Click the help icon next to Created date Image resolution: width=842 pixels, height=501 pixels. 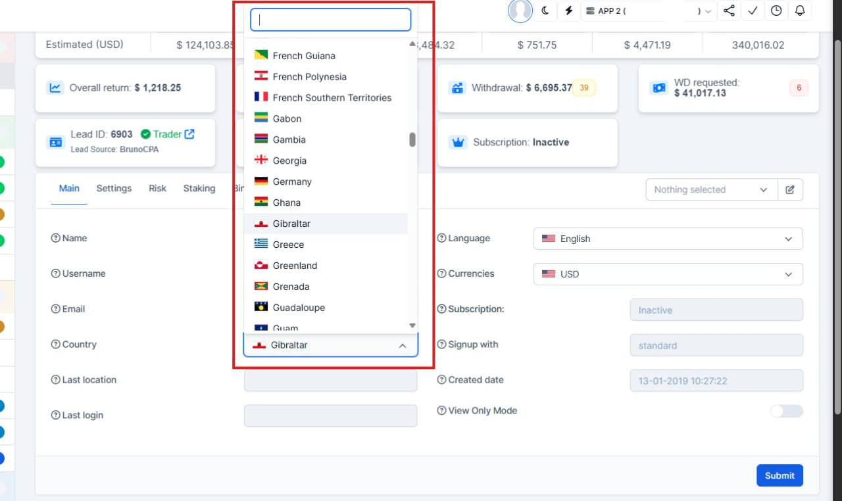(441, 380)
